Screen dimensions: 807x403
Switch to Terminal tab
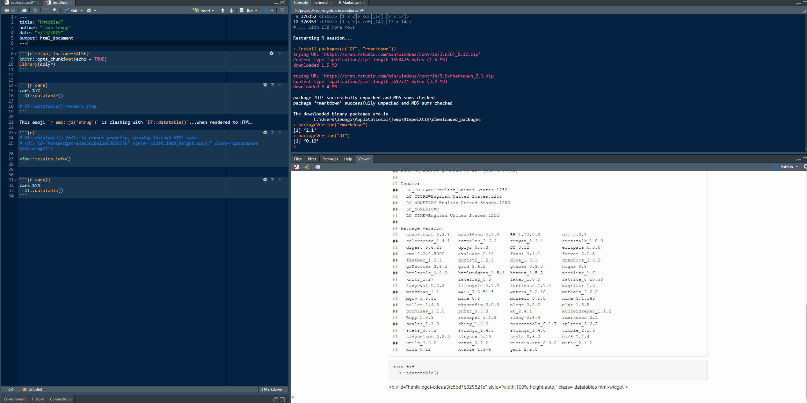[321, 3]
